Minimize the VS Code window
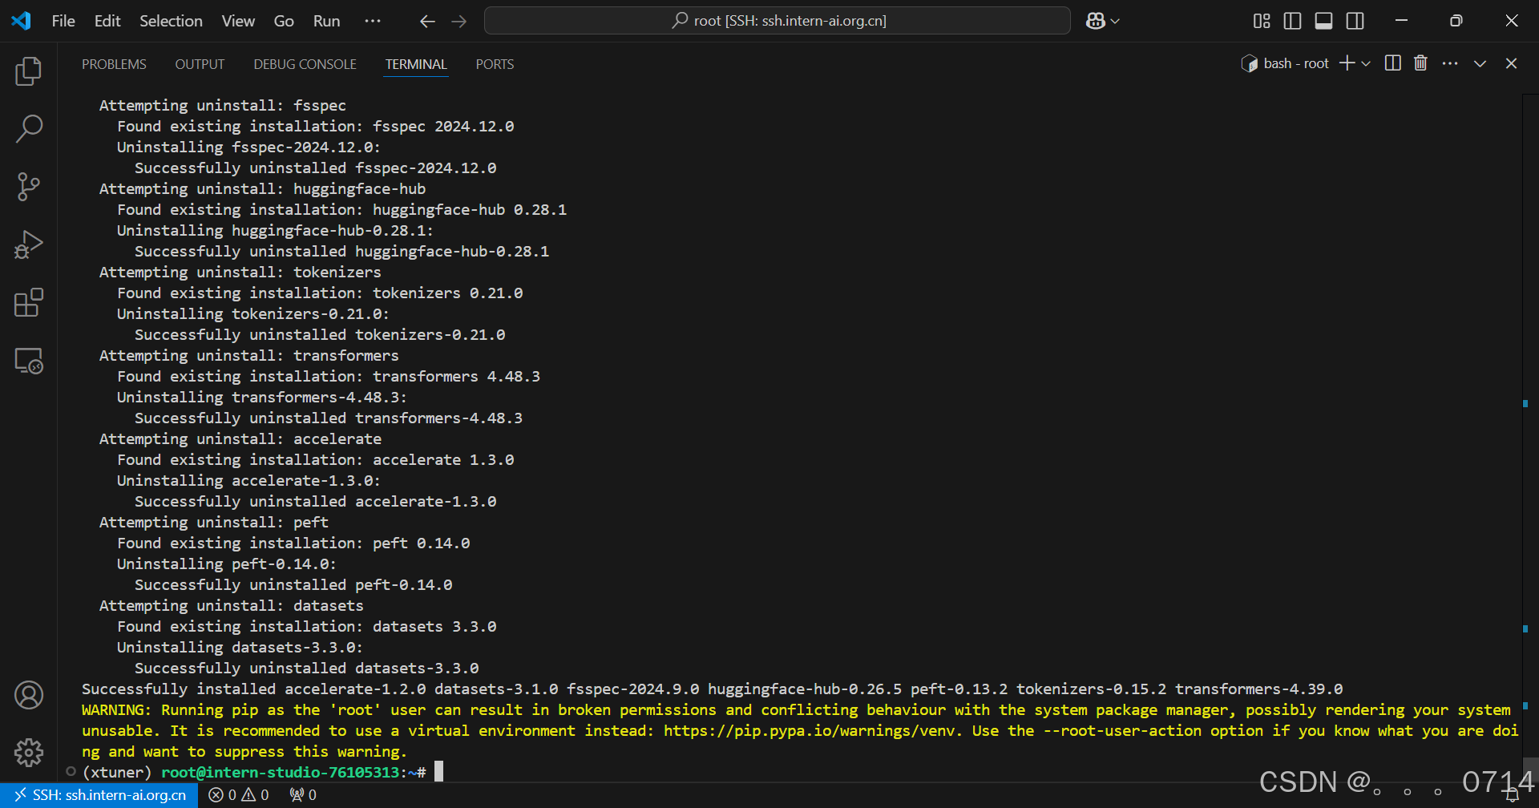Screen dimensions: 1539x808 (1401, 21)
